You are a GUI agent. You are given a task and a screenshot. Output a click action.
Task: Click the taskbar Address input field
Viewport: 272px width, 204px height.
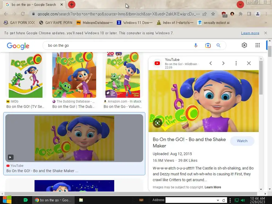[x=191, y=200]
